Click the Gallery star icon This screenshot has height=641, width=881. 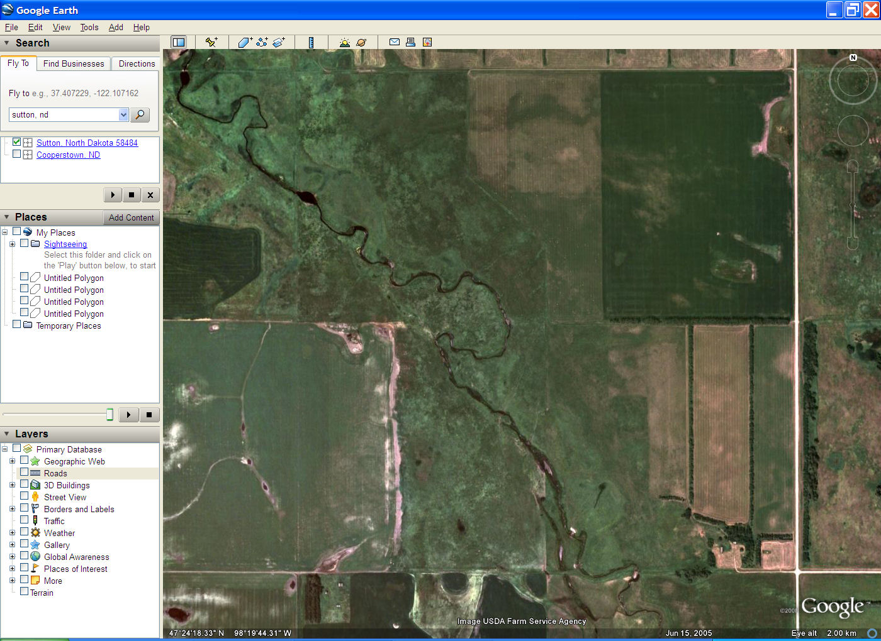pyautogui.click(x=35, y=544)
